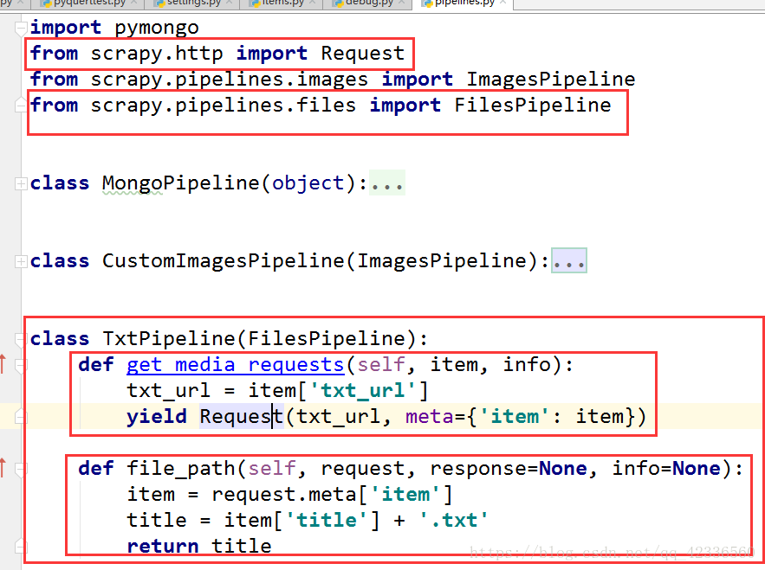Click override arrow icon next to file_path

click(3, 468)
